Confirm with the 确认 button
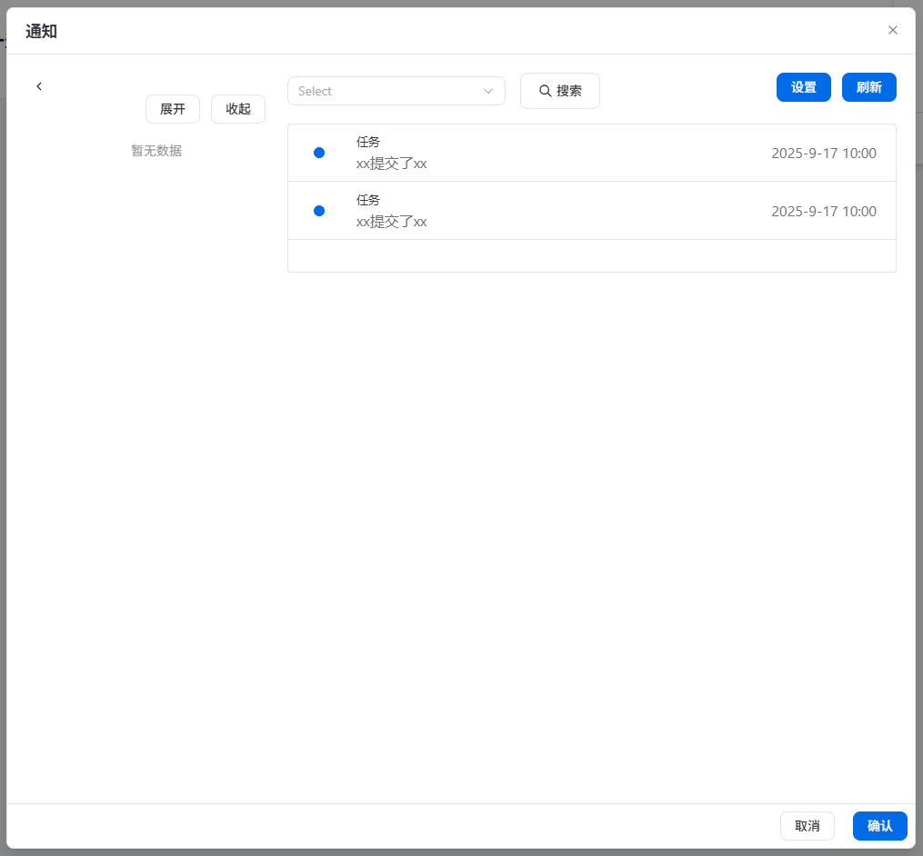 [879, 825]
